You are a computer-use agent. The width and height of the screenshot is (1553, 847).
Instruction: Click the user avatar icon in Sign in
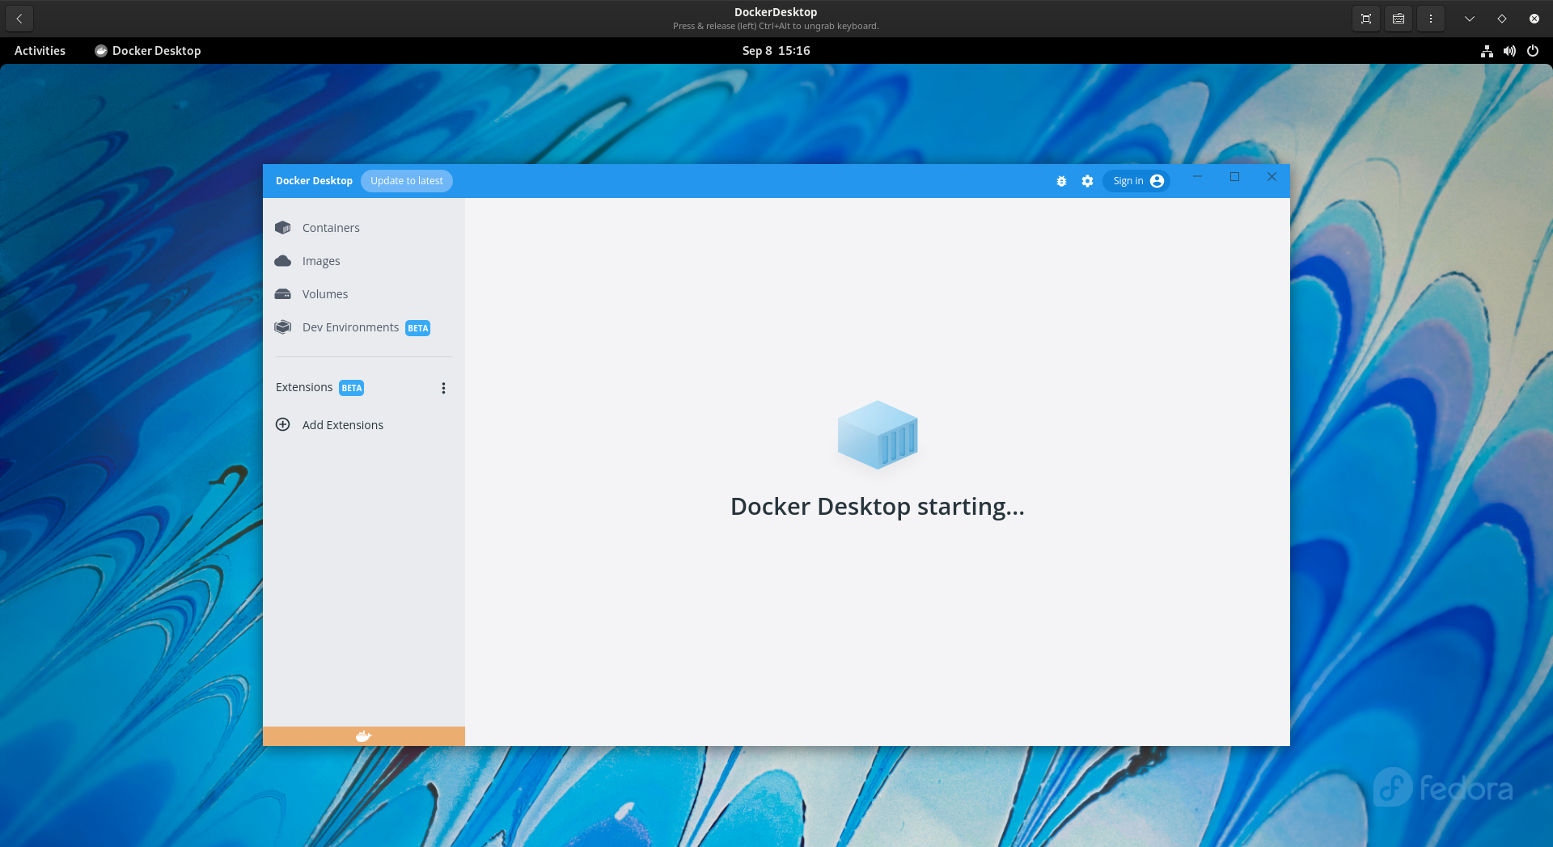1157,181
